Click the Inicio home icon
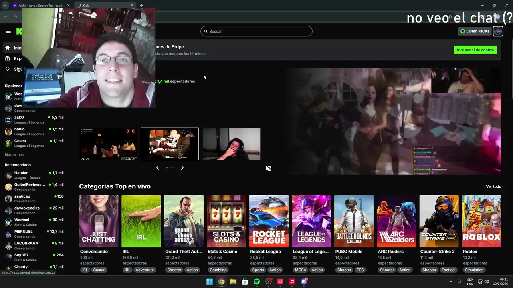This screenshot has height=288, width=513. pyautogui.click(x=7, y=48)
